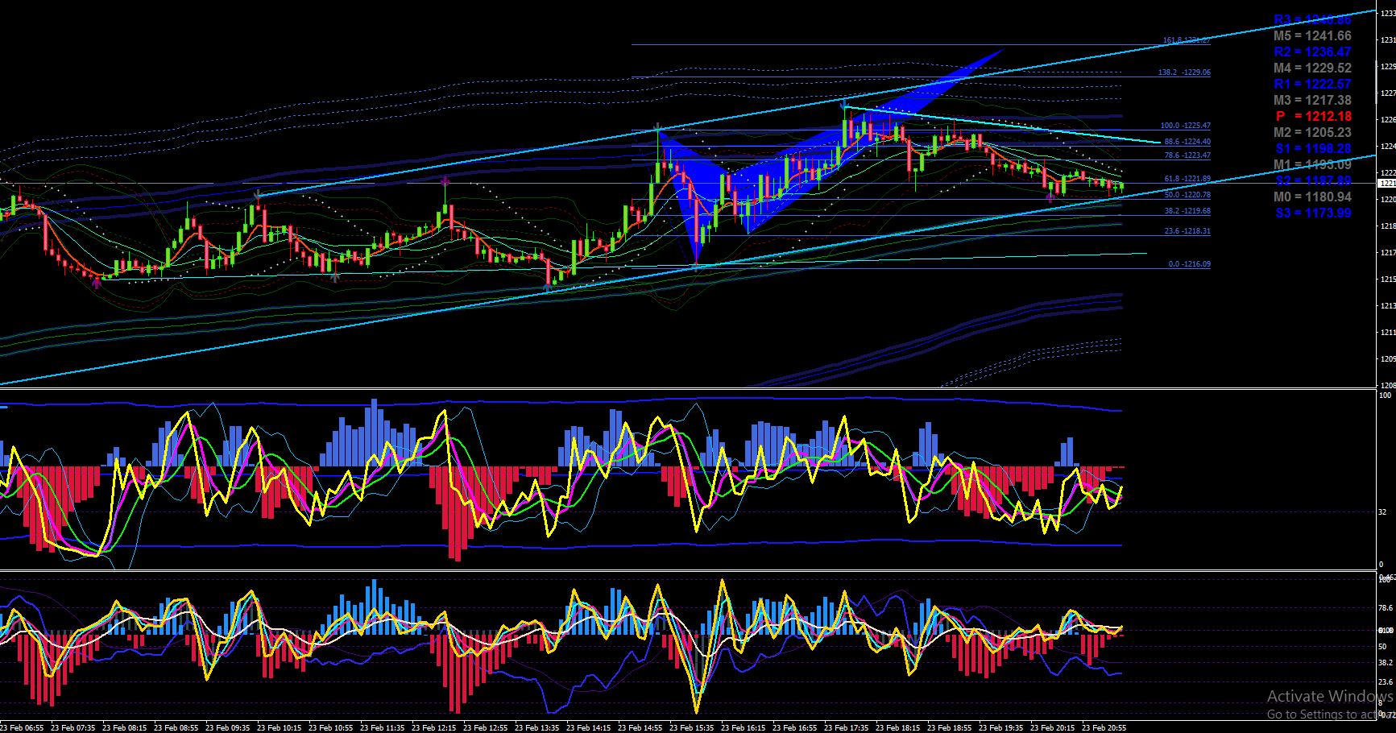1396x733 pixels.
Task: Select 38.2 on the bottom indicator scale
Action: pos(1386,662)
